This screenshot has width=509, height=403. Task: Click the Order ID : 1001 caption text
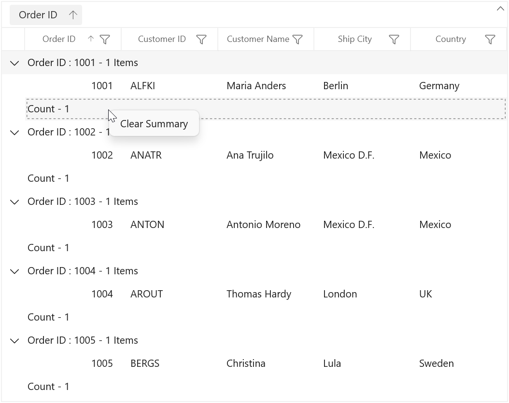(83, 63)
